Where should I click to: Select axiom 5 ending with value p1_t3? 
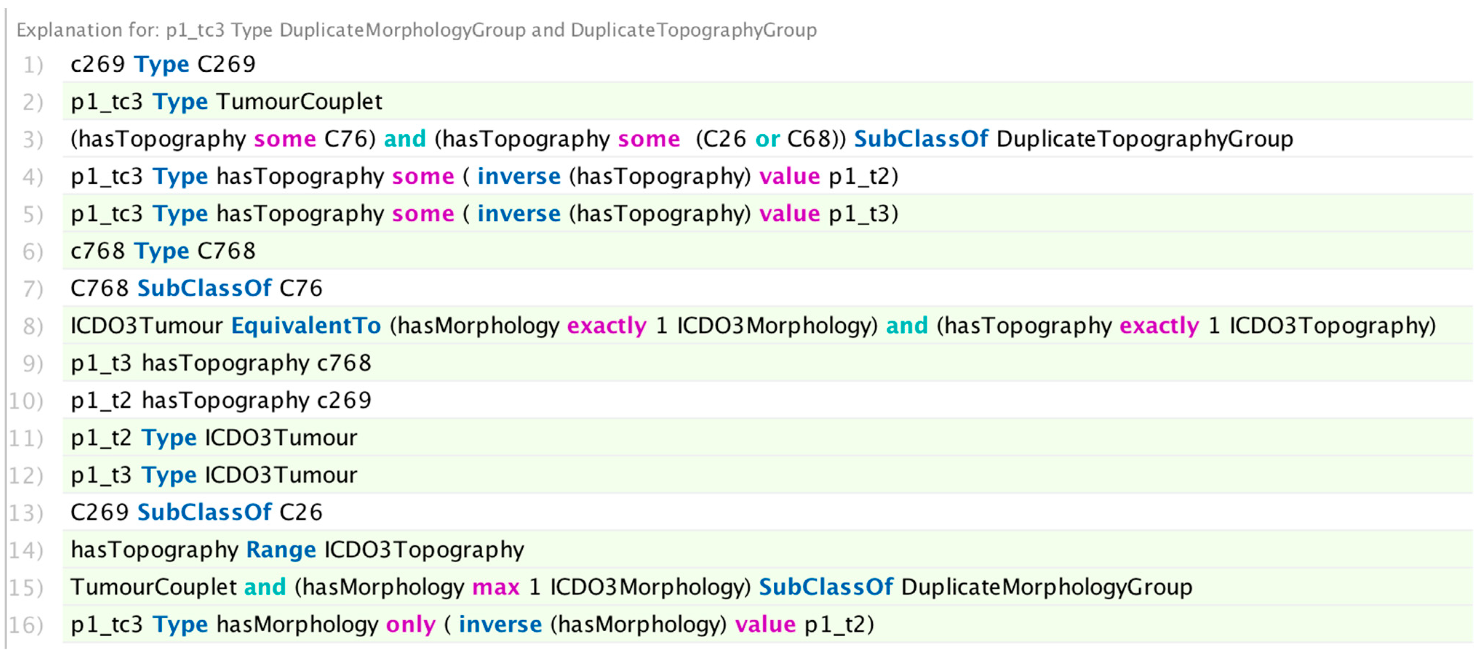point(767,213)
